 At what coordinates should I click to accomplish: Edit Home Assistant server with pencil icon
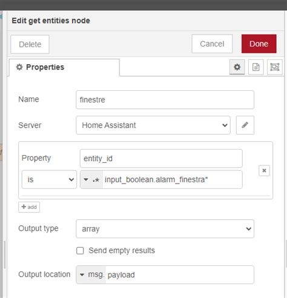245,125
